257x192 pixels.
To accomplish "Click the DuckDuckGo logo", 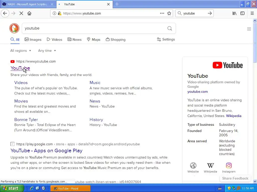I will pyautogui.click(x=14, y=28).
